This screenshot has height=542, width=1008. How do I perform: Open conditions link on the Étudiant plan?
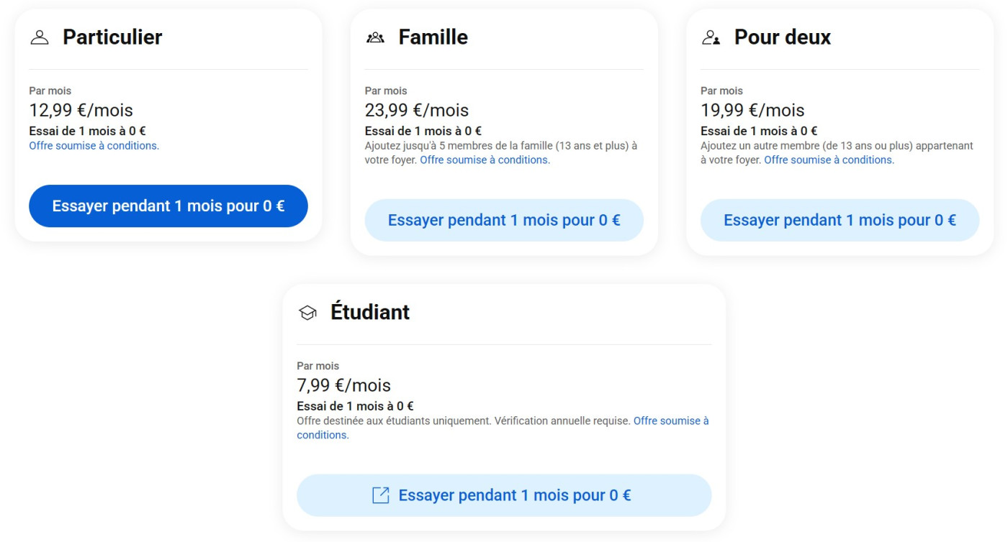[670, 420]
